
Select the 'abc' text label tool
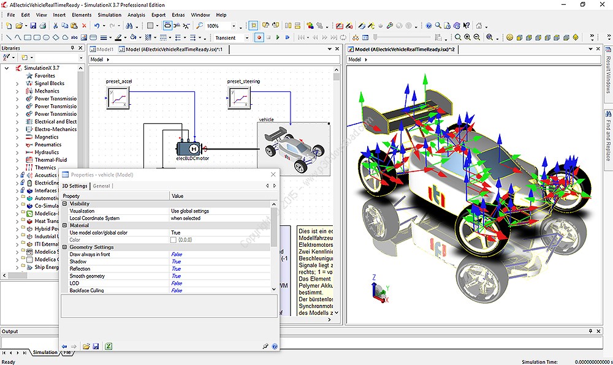pyautogui.click(x=74, y=37)
